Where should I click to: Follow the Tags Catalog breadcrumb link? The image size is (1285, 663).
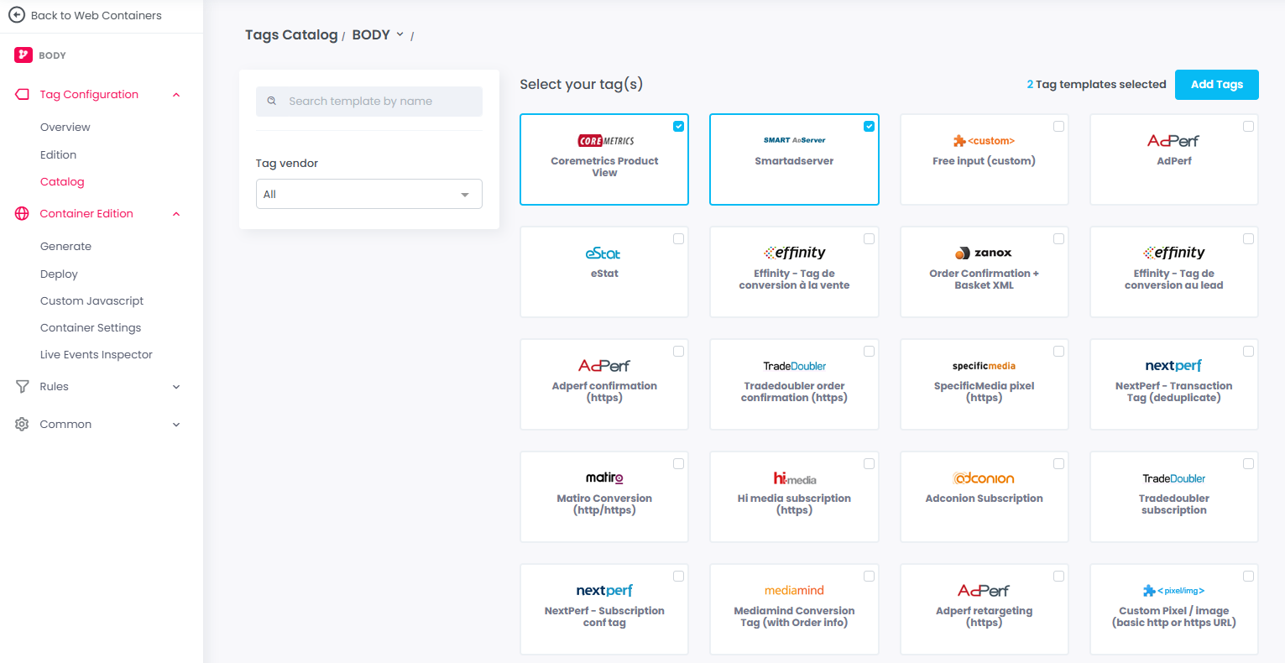[290, 35]
